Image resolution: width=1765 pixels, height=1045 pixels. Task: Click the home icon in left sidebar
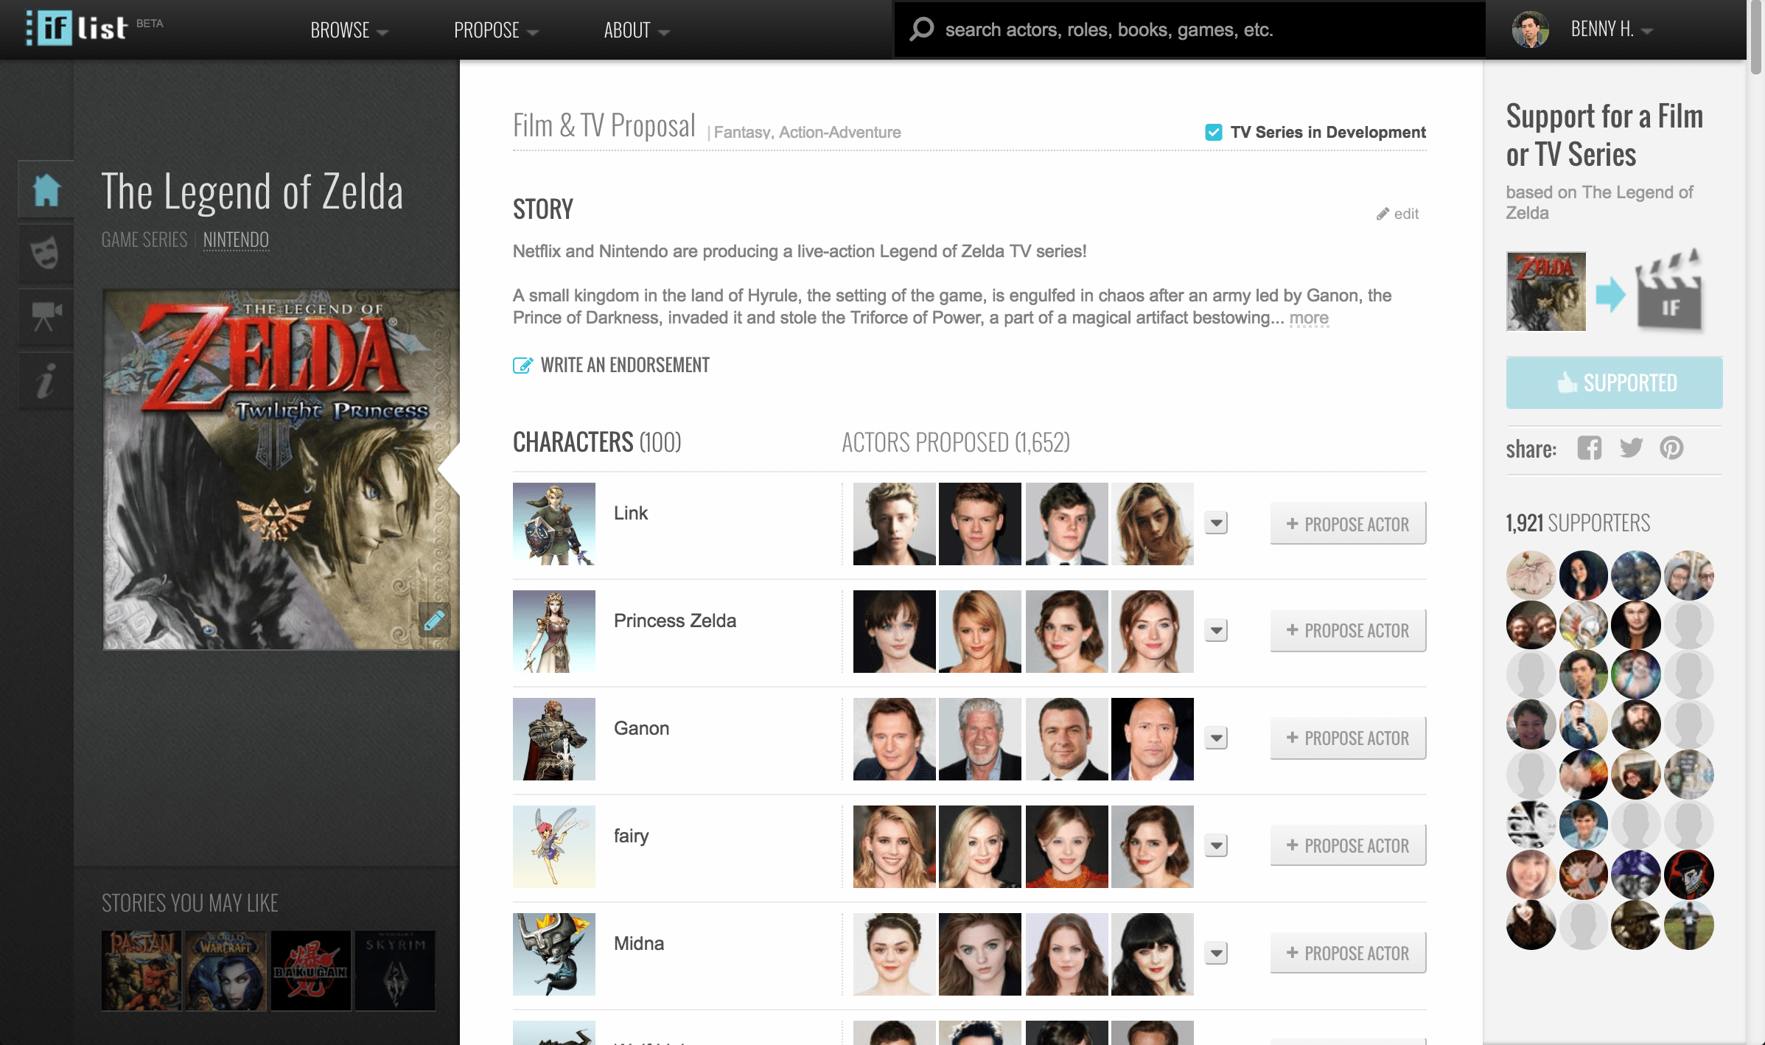coord(46,190)
